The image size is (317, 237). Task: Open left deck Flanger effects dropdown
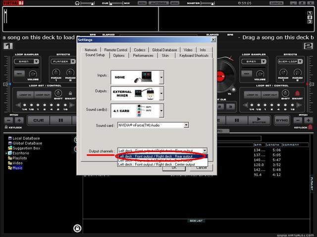72,62
